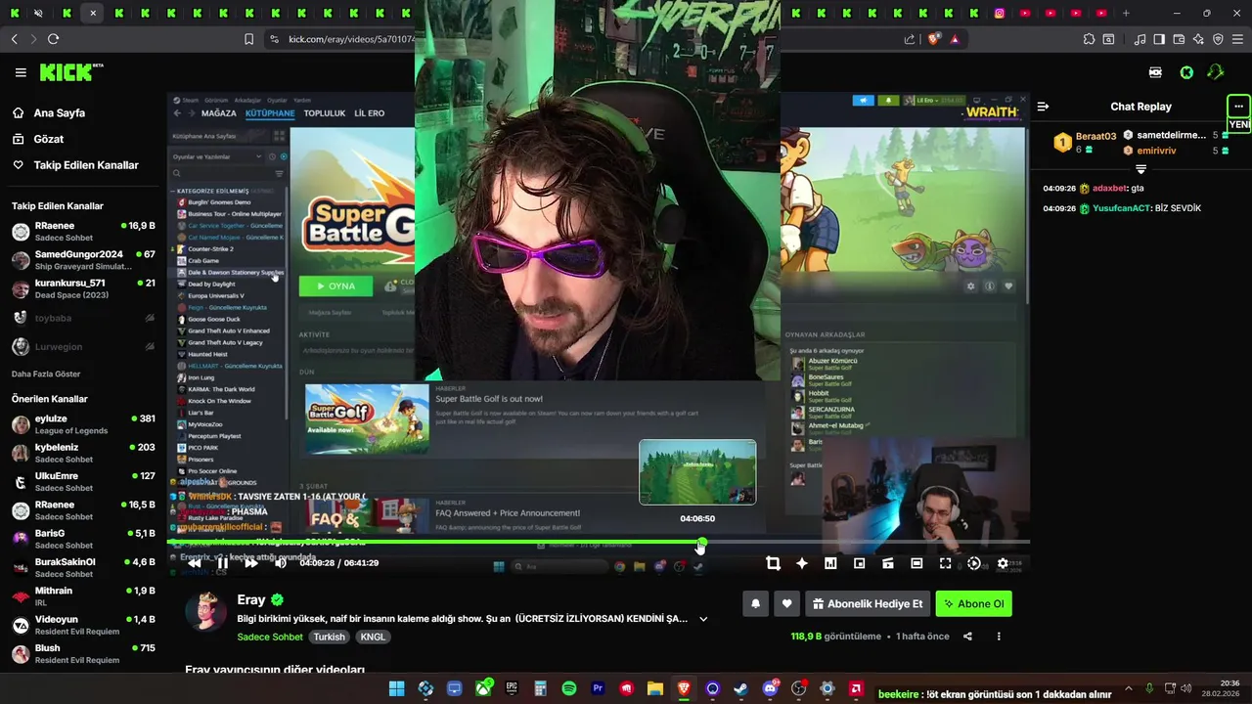Click YusufcanACT username in chat
1252x704 pixels.
click(x=1121, y=208)
